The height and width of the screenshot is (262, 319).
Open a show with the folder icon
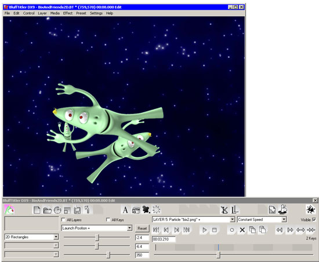click(47, 210)
